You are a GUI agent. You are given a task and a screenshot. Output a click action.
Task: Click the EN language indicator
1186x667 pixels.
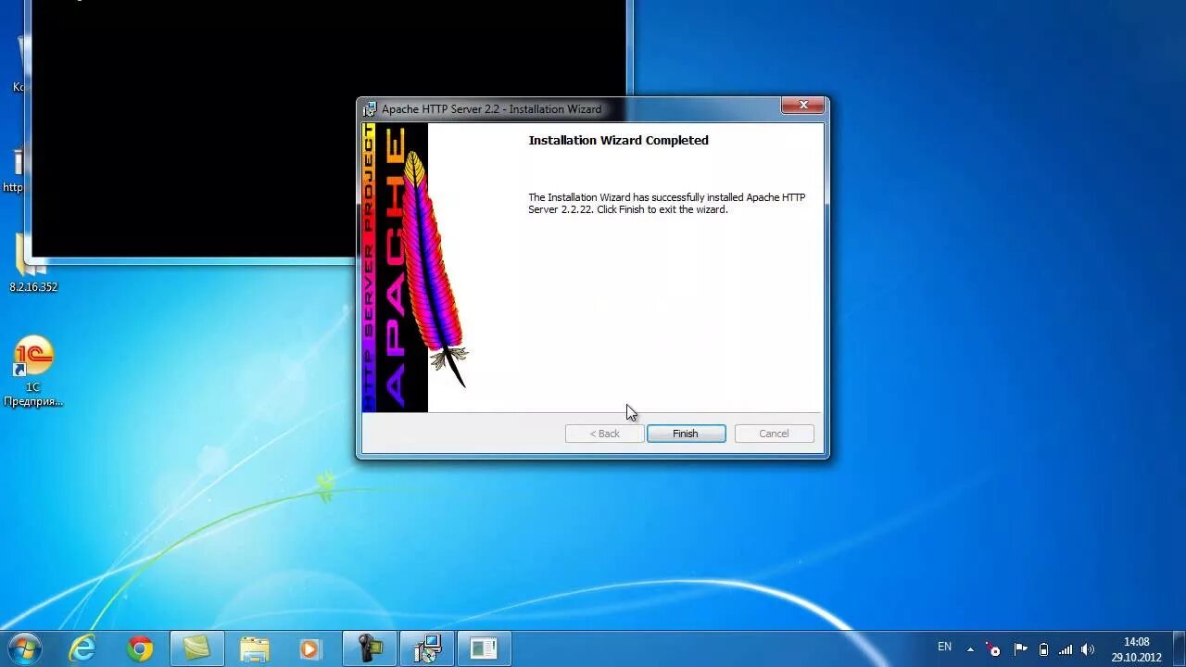pos(944,647)
